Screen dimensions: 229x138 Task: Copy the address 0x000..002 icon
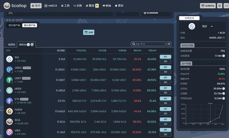[x=224, y=38]
